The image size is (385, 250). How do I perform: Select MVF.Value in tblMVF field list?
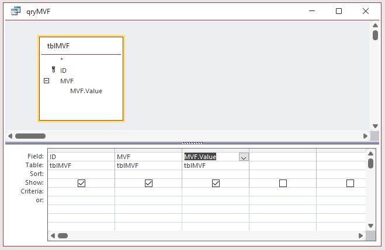click(86, 91)
